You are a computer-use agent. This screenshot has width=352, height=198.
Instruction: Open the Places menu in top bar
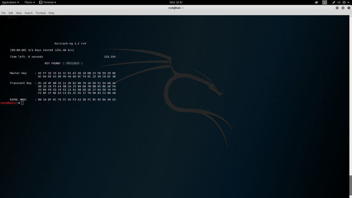pos(29,2)
